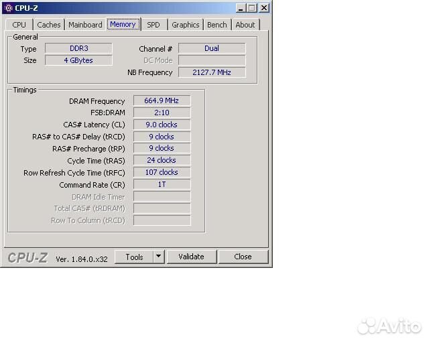Open the CPU tab
The image size is (429, 343).
pyautogui.click(x=19, y=25)
